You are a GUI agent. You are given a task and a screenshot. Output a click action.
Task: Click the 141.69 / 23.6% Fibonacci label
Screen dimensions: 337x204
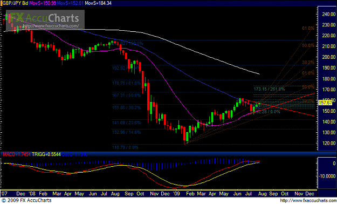coord(126,123)
